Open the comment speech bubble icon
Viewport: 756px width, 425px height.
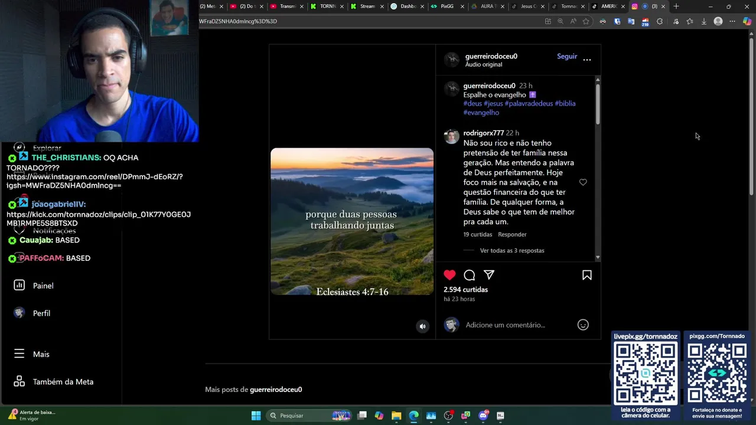click(470, 275)
